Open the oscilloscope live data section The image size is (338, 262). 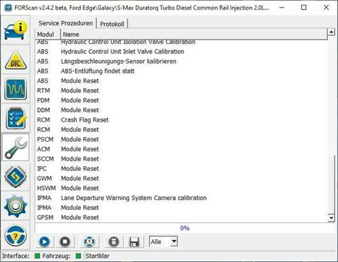(x=16, y=89)
